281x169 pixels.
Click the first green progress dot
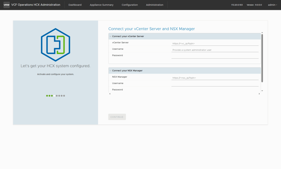tap(47, 96)
